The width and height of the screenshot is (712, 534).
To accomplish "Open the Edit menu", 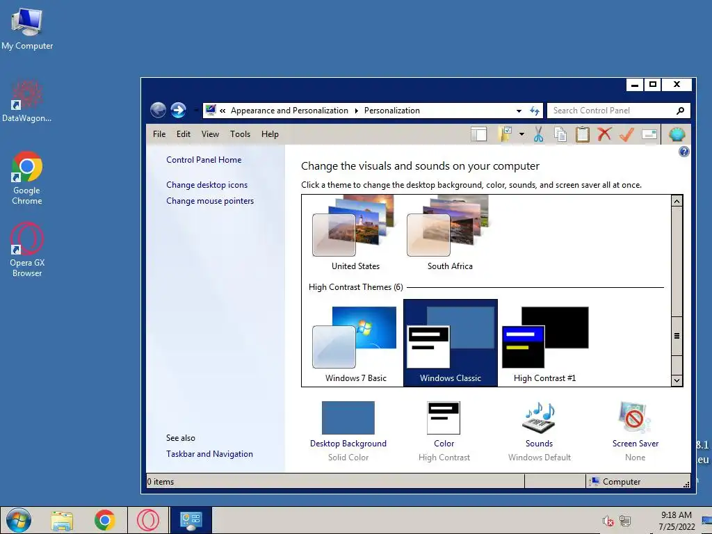I will tap(184, 134).
